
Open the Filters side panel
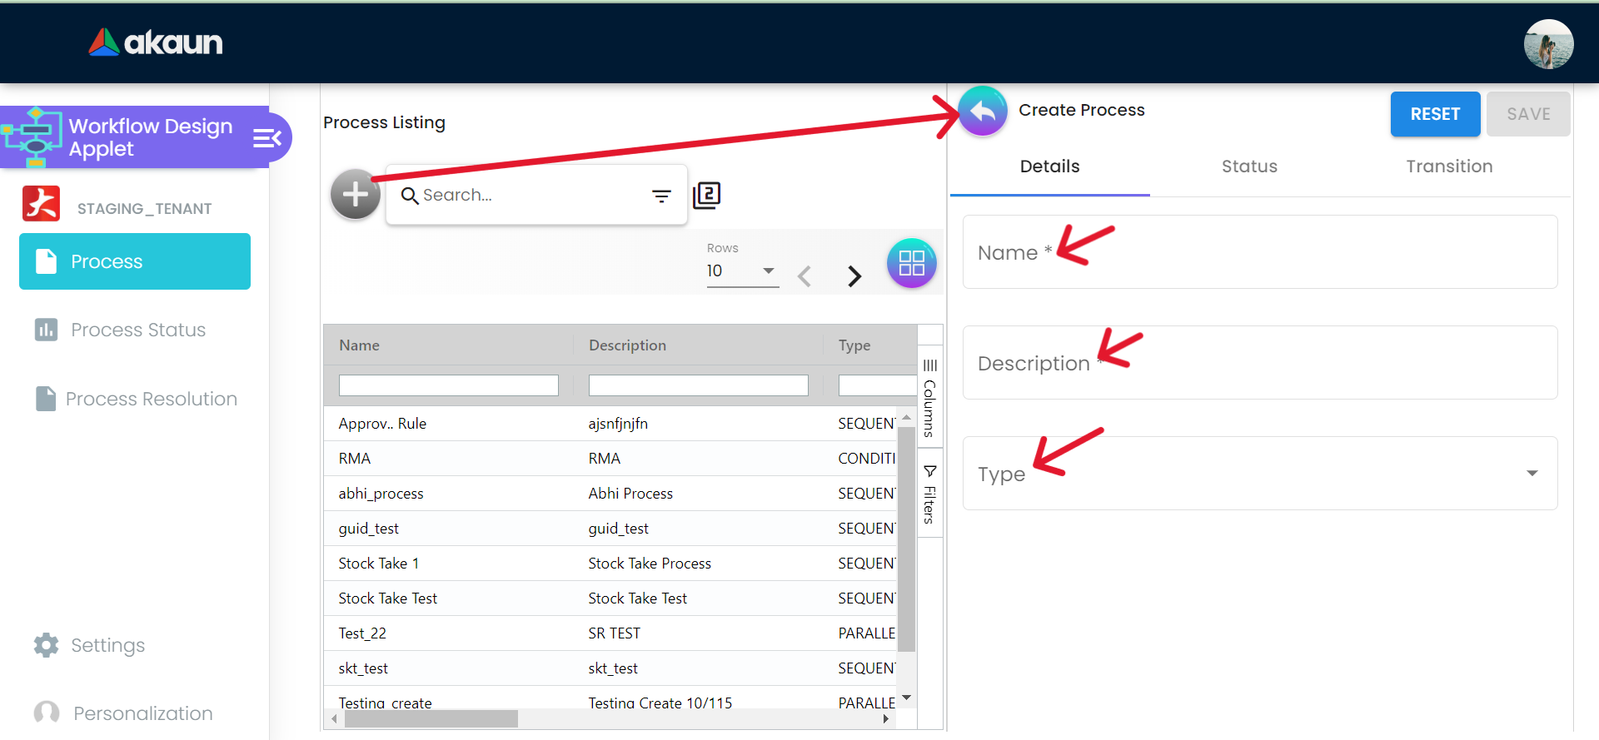929,494
